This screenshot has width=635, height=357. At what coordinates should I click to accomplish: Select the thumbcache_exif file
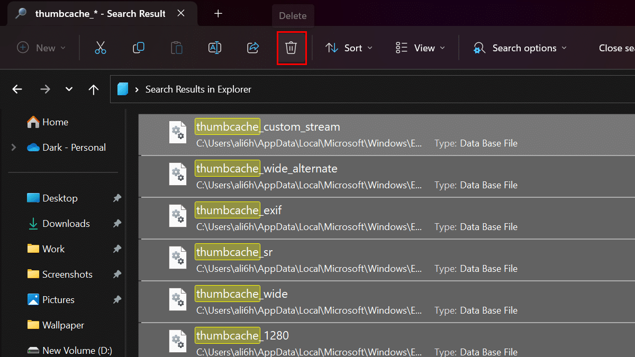tap(239, 210)
